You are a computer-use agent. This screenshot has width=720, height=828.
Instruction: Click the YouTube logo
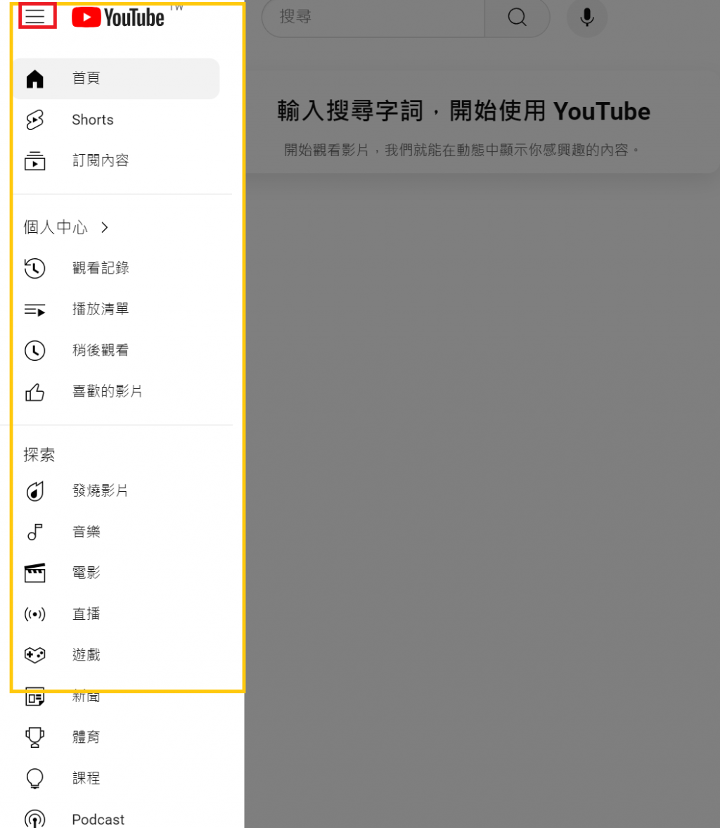coord(118,18)
